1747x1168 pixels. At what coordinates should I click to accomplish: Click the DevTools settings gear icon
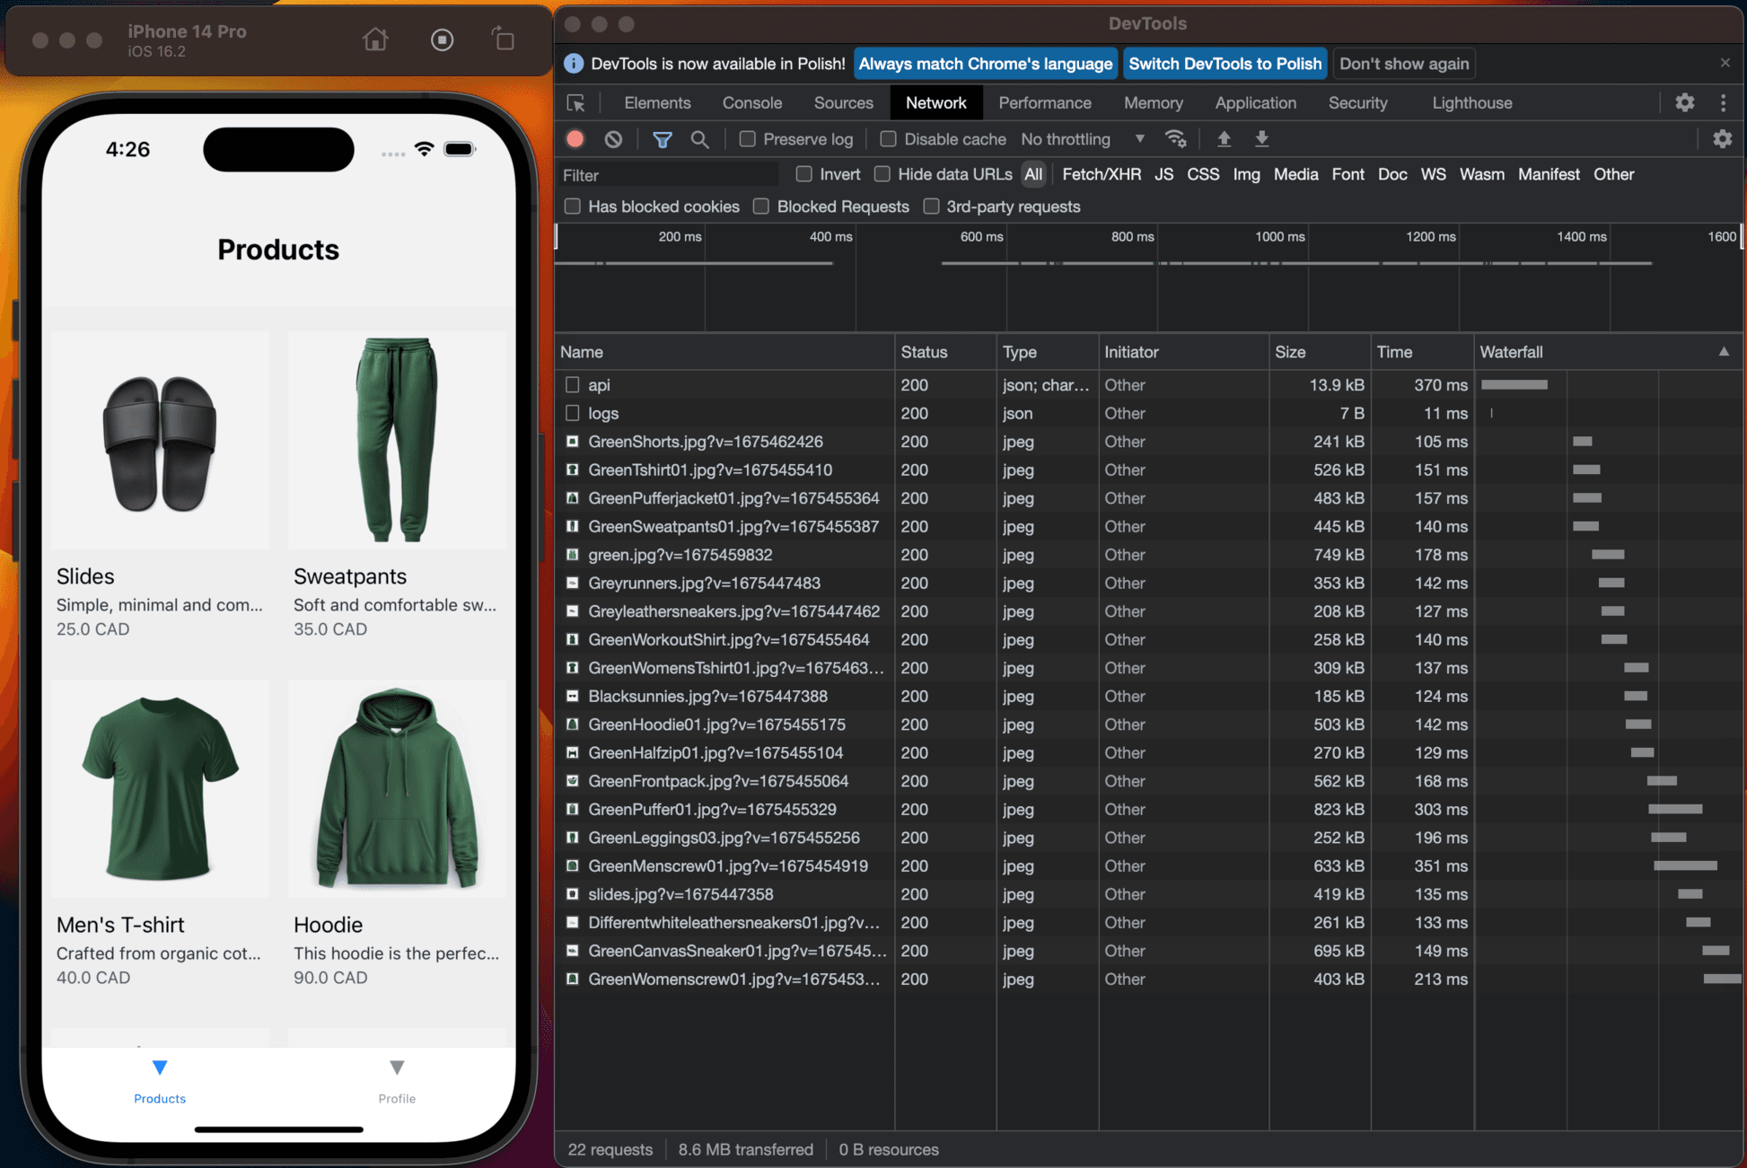[x=1686, y=103]
